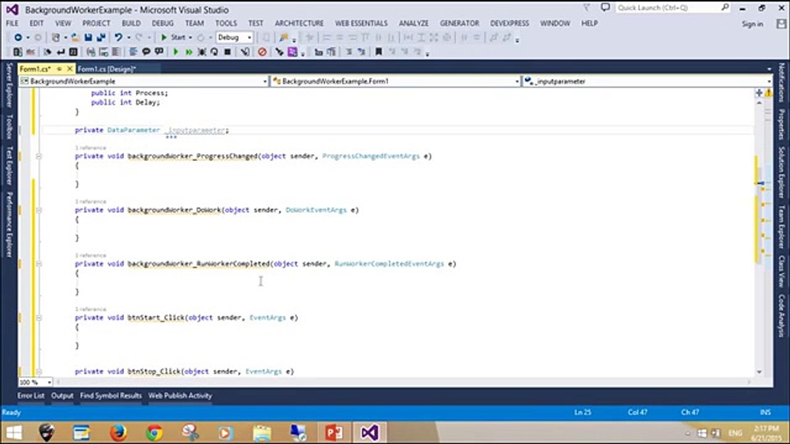Open the arrow dropdown next to Start

(191, 38)
